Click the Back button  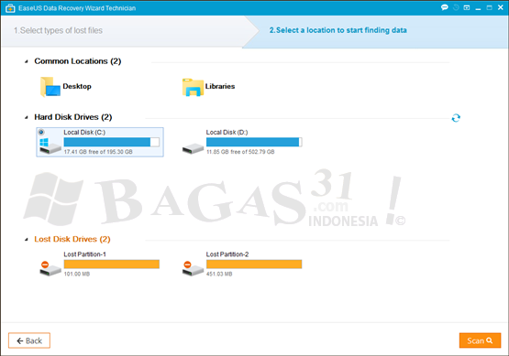(29, 340)
